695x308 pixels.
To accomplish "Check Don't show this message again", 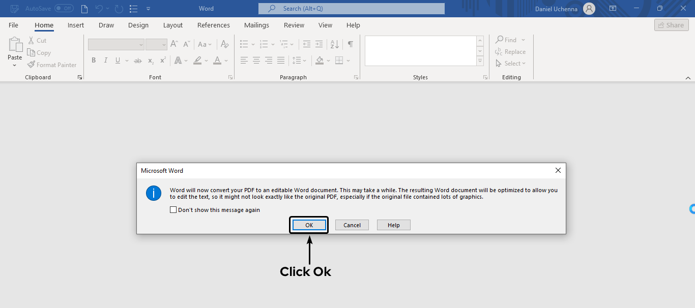I will 173,209.
